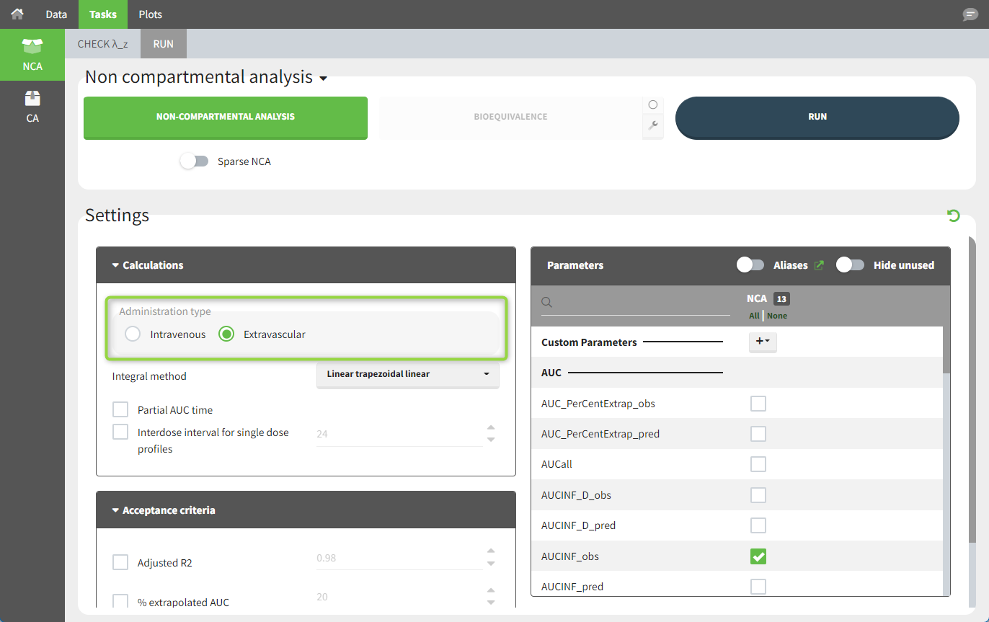Collapse the Acceptance criteria section
This screenshot has height=622, width=989.
[116, 510]
